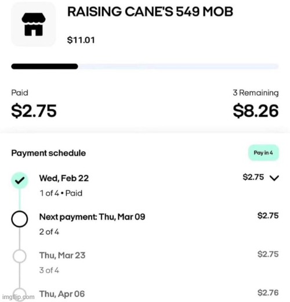
Task: Click the $11.01 order total
Action: (x=81, y=40)
